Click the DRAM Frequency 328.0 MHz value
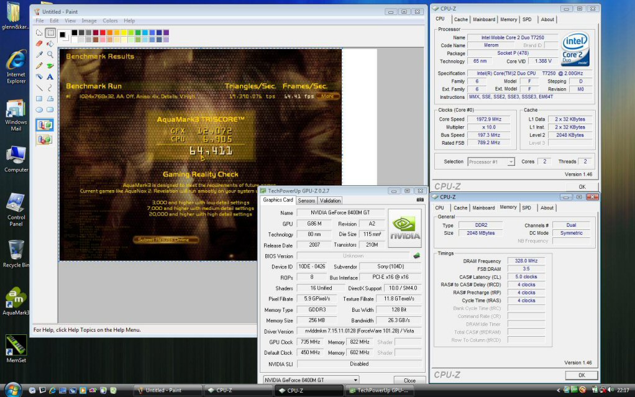Image resolution: width=635 pixels, height=397 pixels. click(x=526, y=261)
